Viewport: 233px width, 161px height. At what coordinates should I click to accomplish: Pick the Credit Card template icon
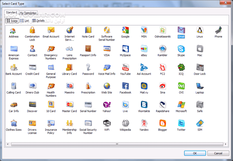[x=32, y=67]
